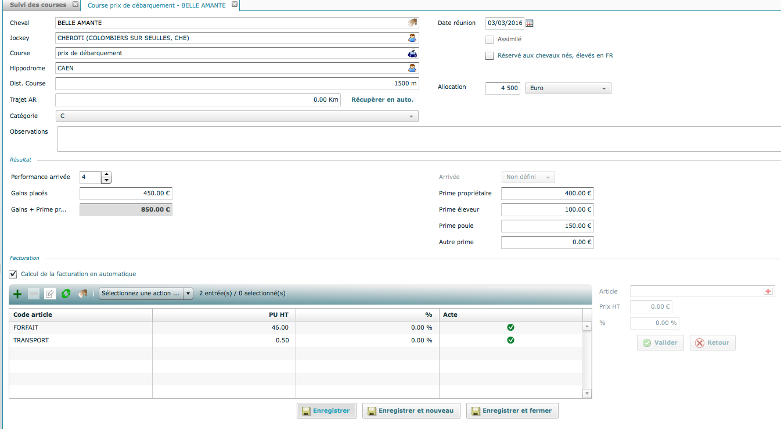This screenshot has width=781, height=429.
Task: Click the horse lookup icon in Cheval field
Action: point(412,23)
